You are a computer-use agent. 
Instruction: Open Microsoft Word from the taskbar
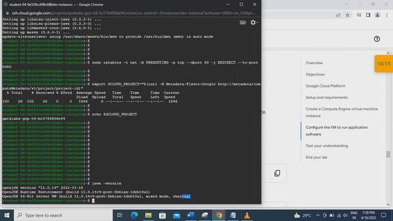pos(190,215)
